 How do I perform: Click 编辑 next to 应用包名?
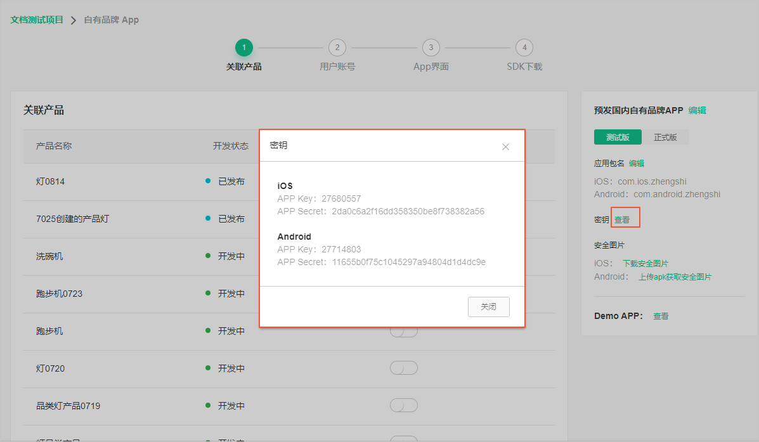(637, 163)
